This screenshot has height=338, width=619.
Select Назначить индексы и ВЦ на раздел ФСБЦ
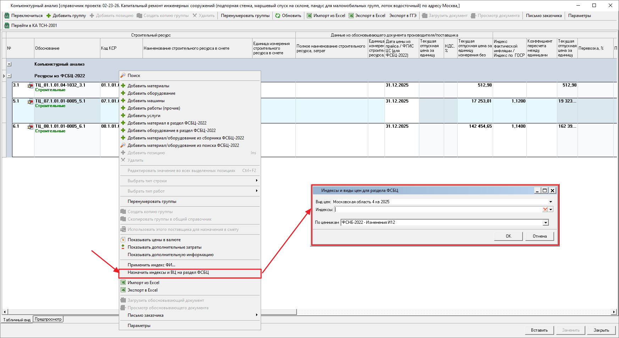(x=168, y=272)
